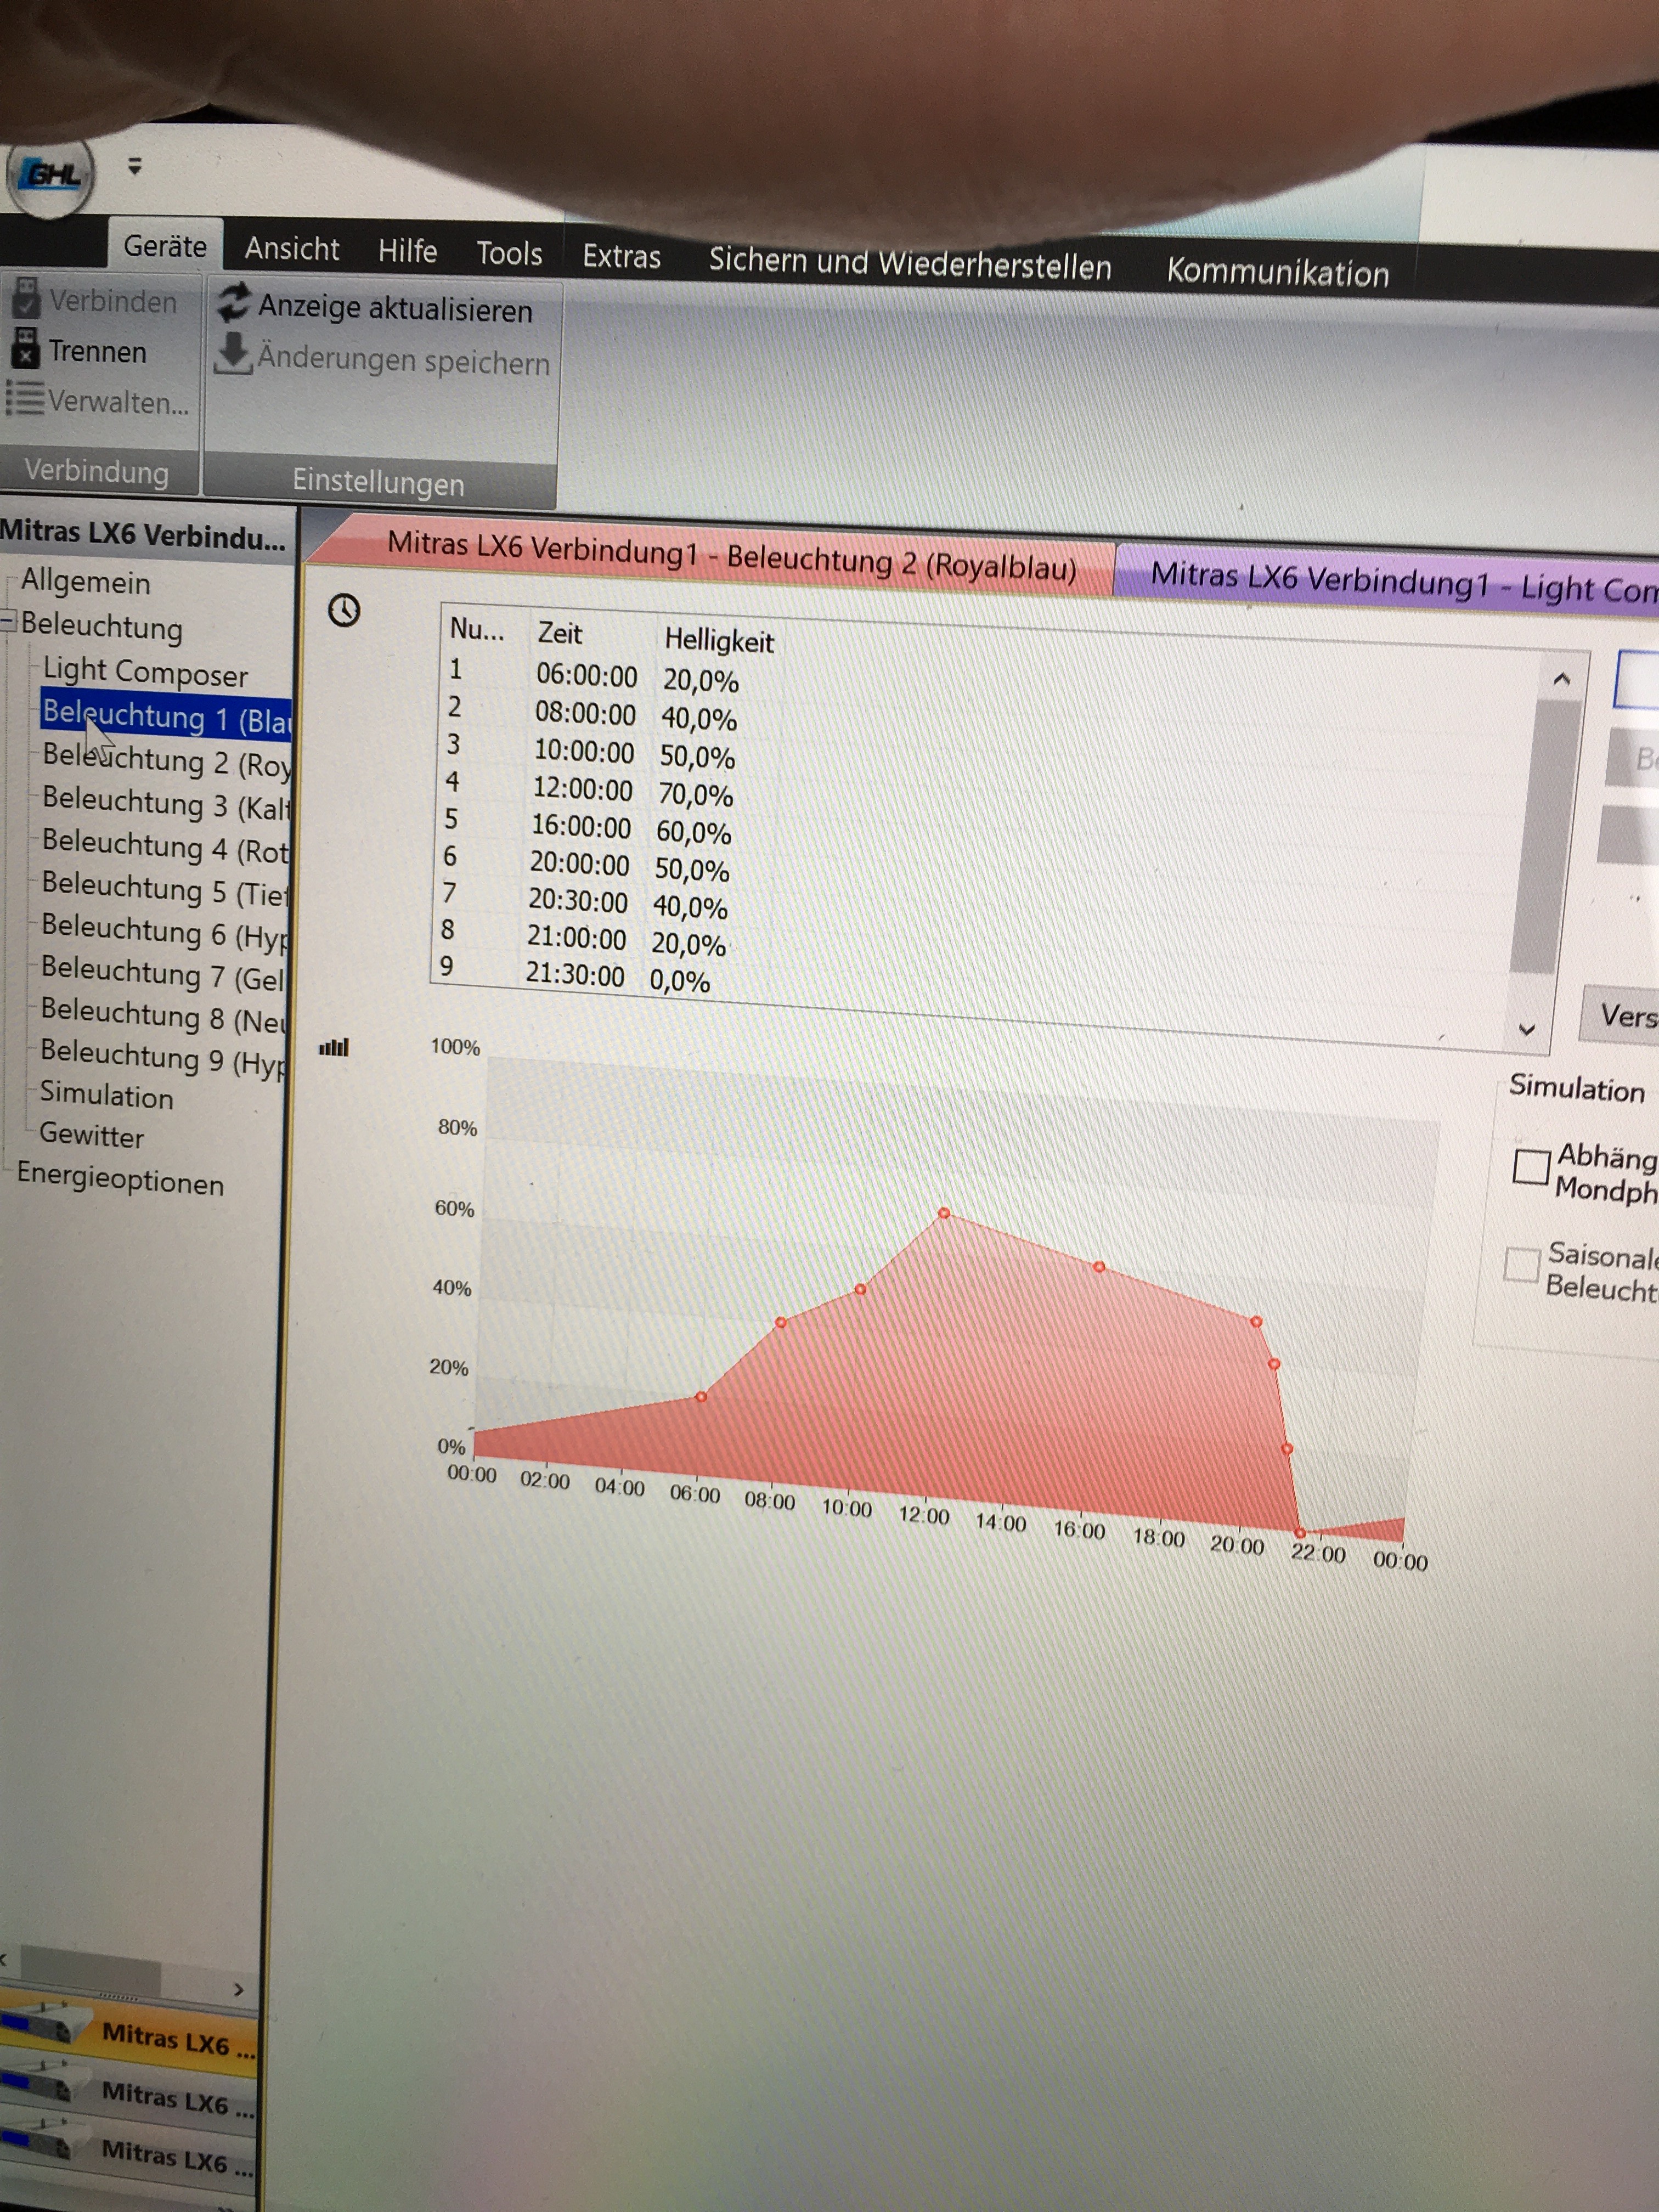Select the 21:30:00 time cell
The image size is (1659, 2212).
point(575,975)
